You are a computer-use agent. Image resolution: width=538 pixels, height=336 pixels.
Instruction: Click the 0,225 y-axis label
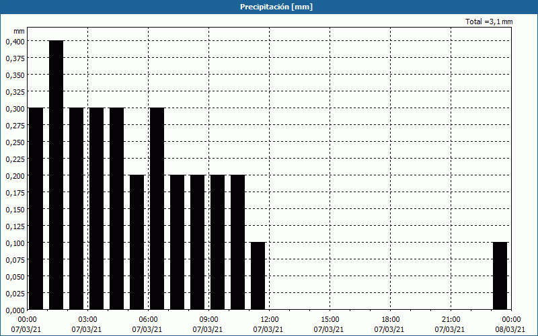click(x=15, y=159)
